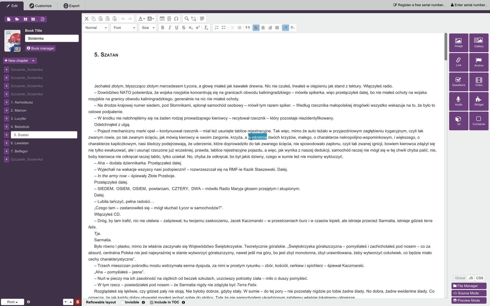This screenshot has width=490, height=306.
Task: Insert special character omega icon
Action: (176, 19)
